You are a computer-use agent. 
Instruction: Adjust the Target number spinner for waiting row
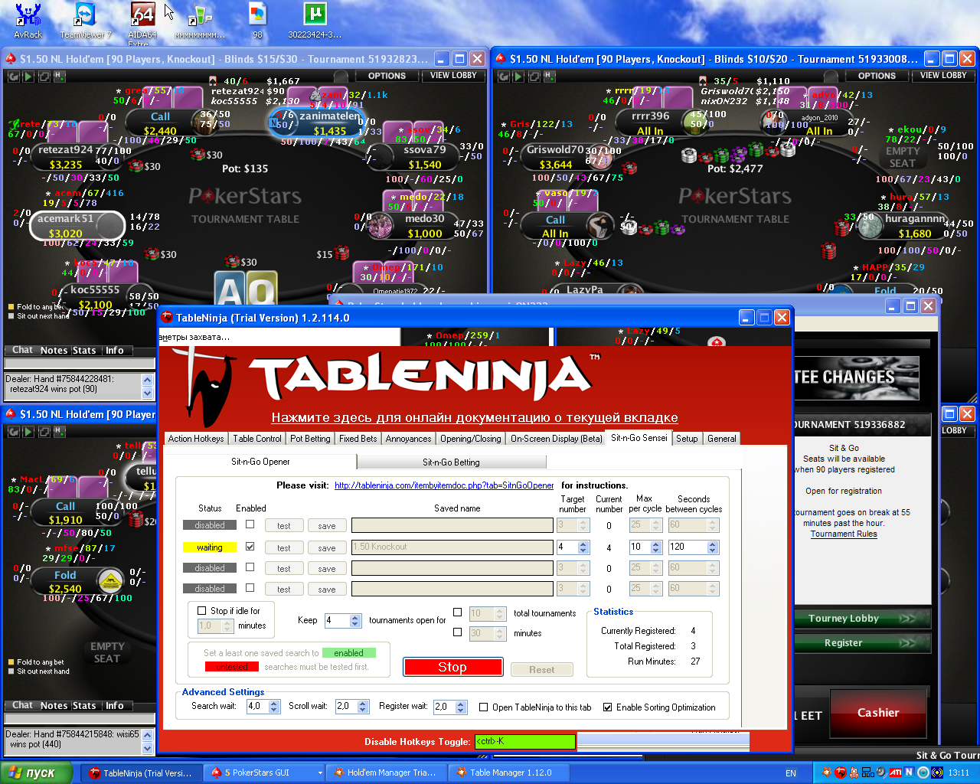point(583,547)
